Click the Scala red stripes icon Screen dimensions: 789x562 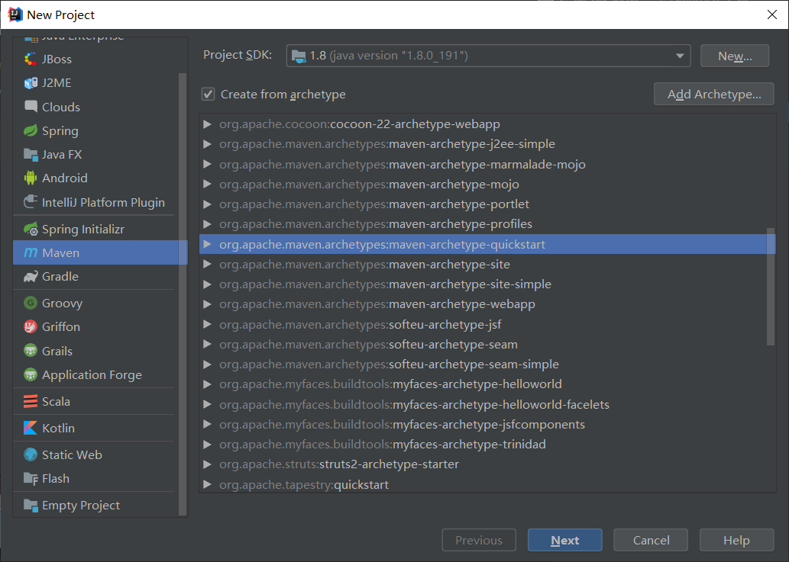(31, 401)
